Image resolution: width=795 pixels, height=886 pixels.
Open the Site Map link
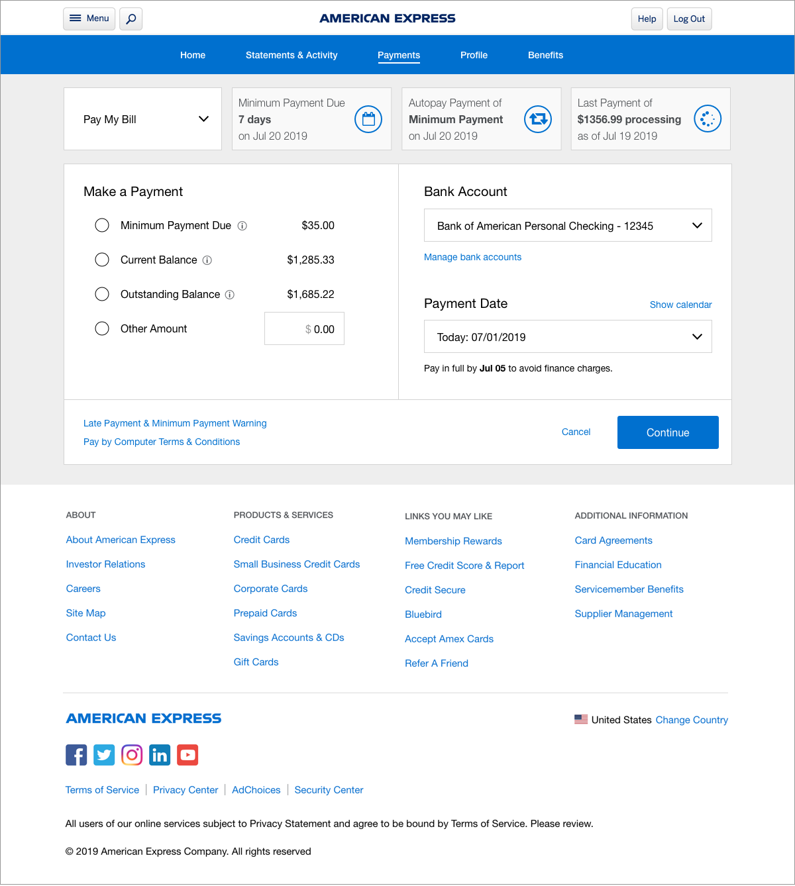pos(86,613)
